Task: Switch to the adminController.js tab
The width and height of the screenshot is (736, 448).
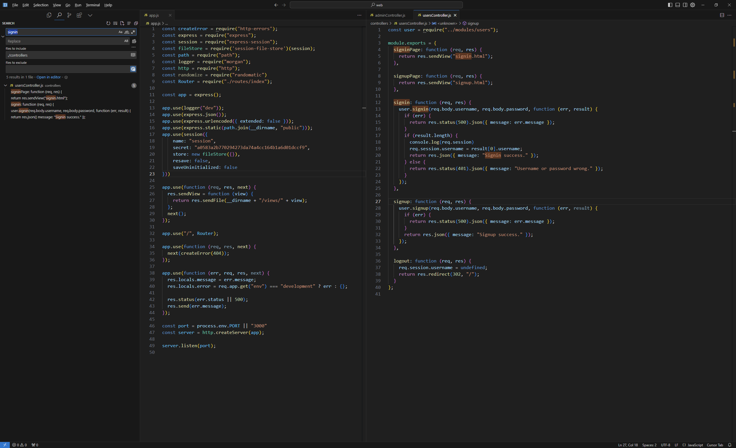Action: coord(390,15)
